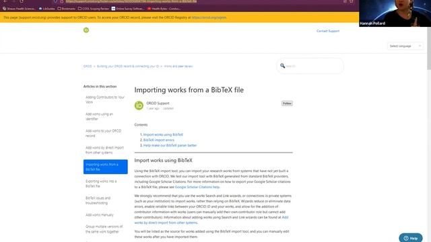Select highlighted 'Importing works from a BibTeX file'
The height and width of the screenshot is (242, 431).
pos(106,167)
